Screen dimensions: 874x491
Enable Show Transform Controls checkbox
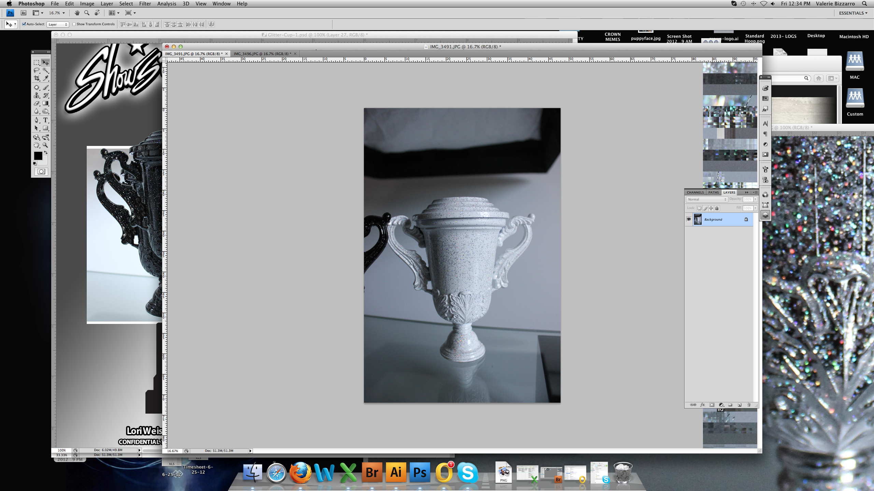[74, 24]
